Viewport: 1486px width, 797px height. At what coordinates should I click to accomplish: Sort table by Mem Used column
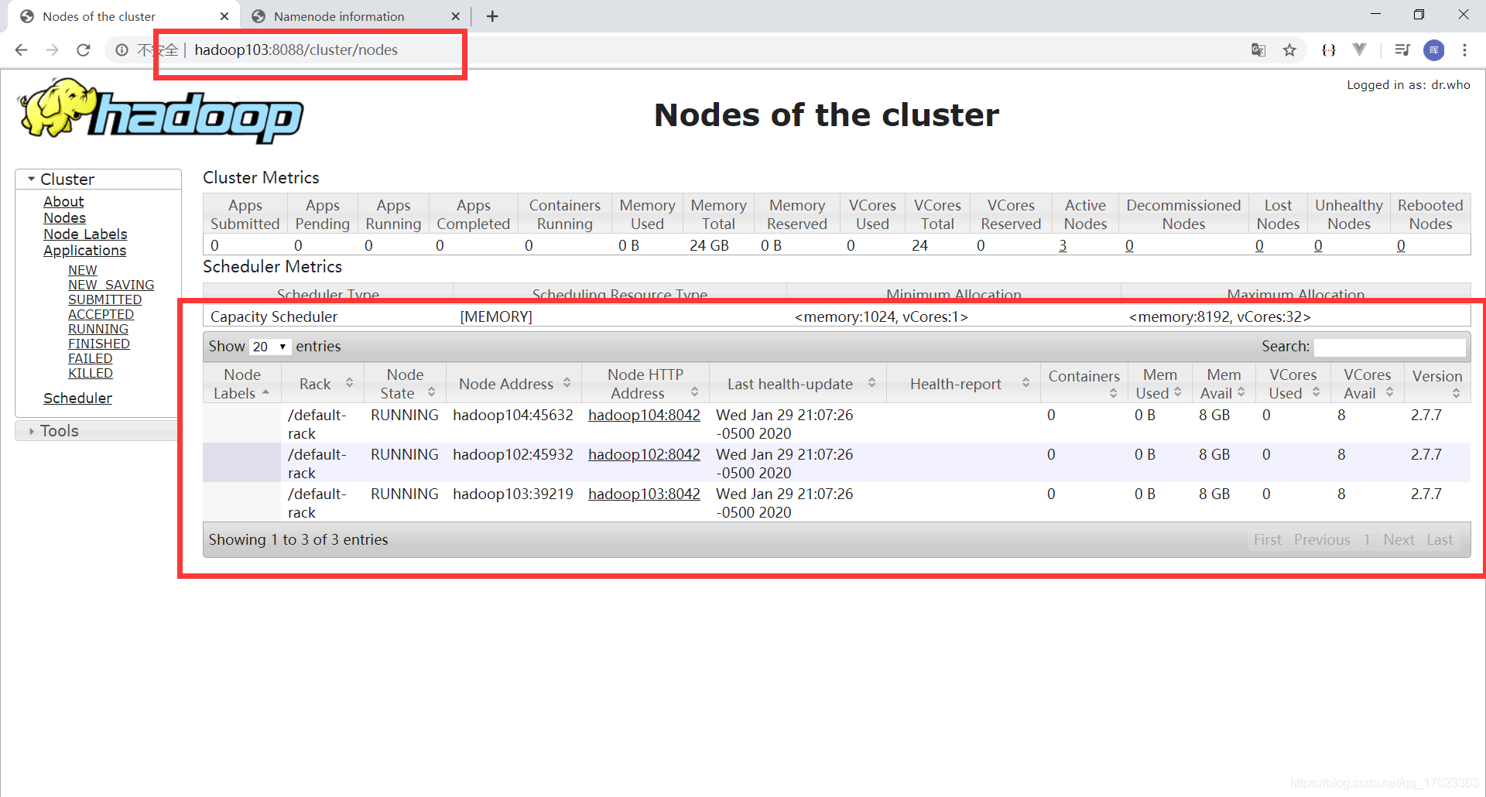click(x=1159, y=384)
